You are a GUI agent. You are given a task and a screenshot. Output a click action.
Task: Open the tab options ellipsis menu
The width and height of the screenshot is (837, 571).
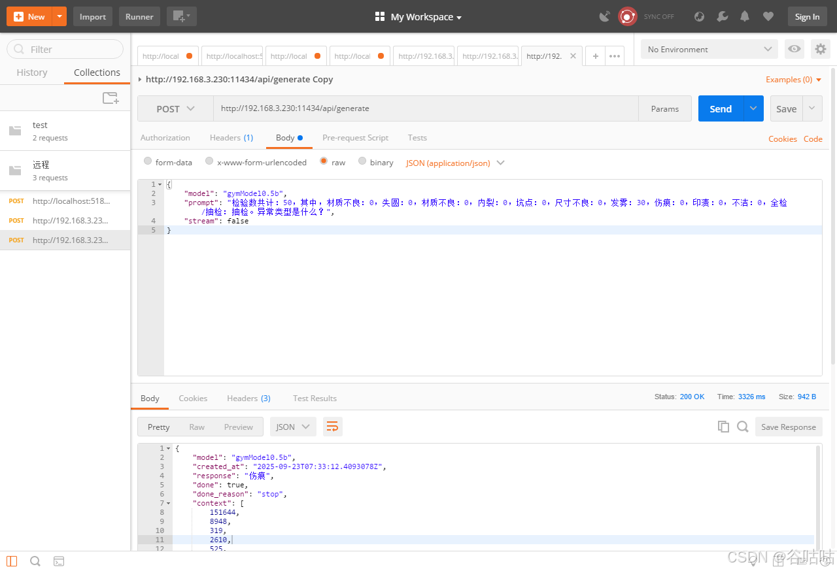(615, 56)
